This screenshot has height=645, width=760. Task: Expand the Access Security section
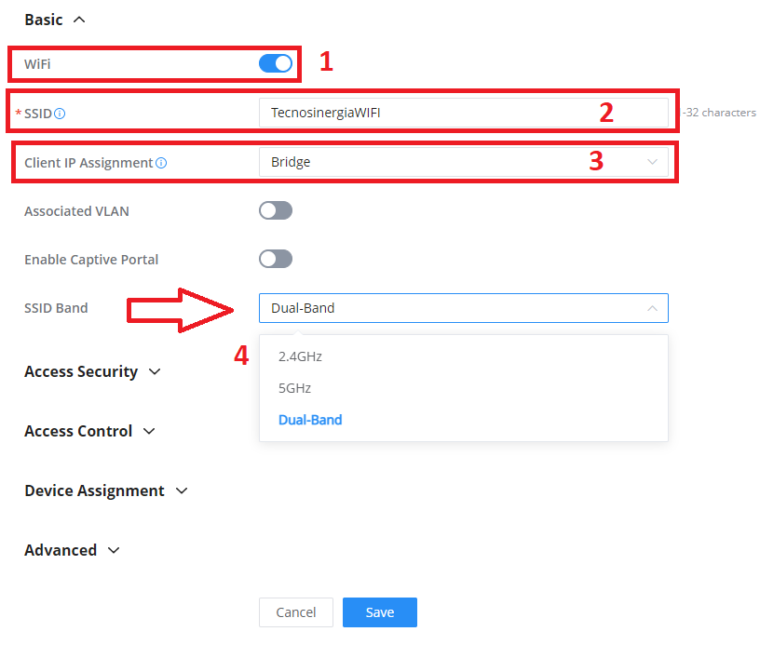click(93, 371)
